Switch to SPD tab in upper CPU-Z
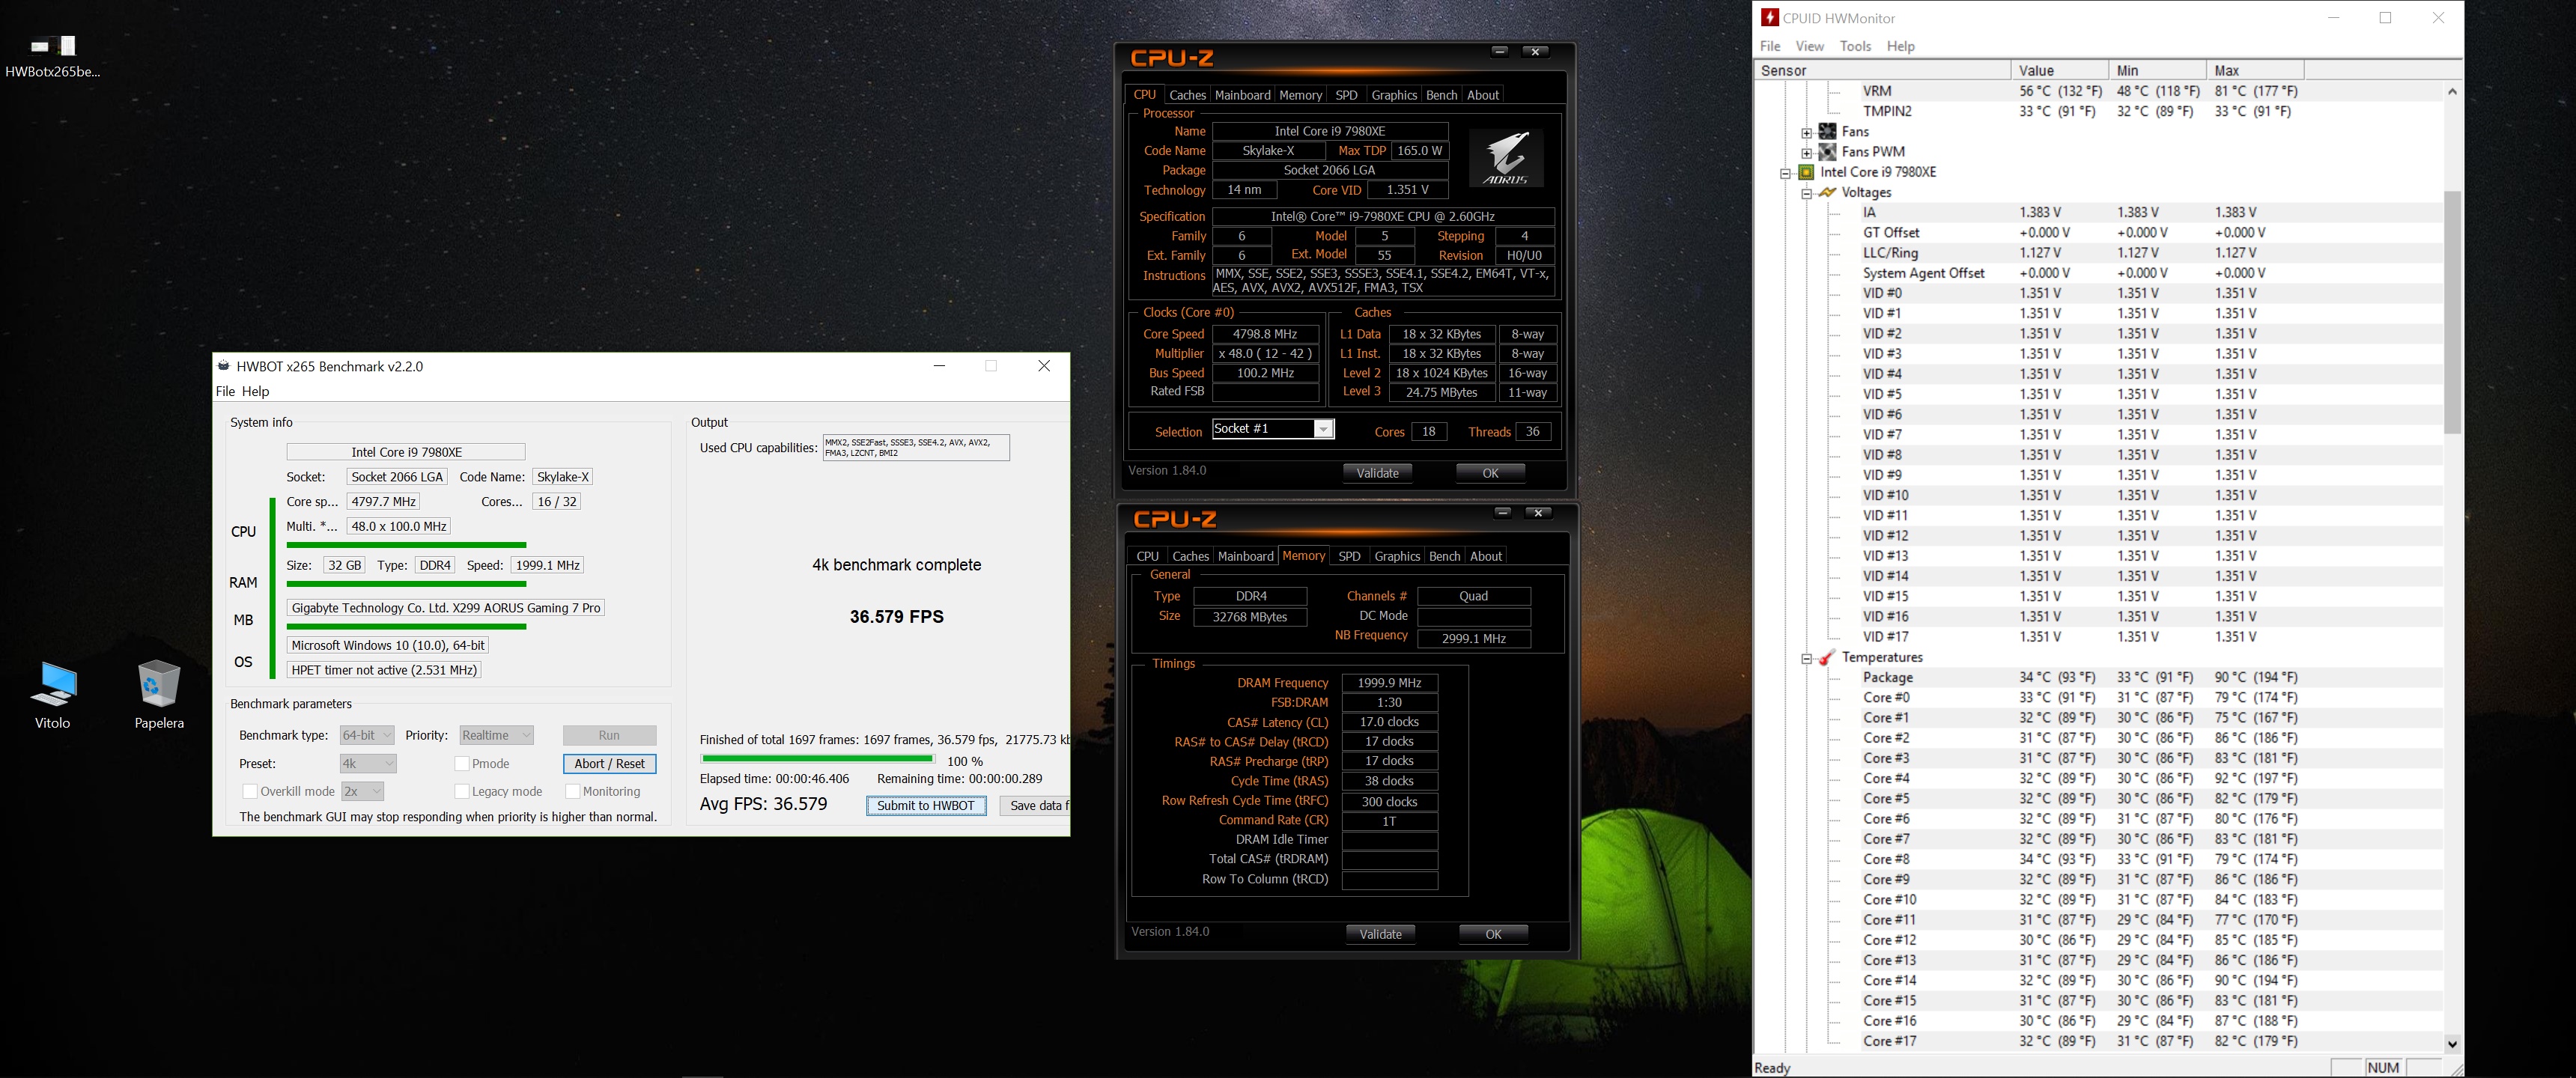 point(1346,95)
